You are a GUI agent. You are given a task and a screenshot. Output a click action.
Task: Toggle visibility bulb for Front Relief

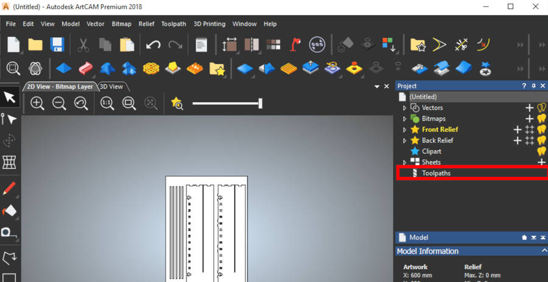pos(542,129)
